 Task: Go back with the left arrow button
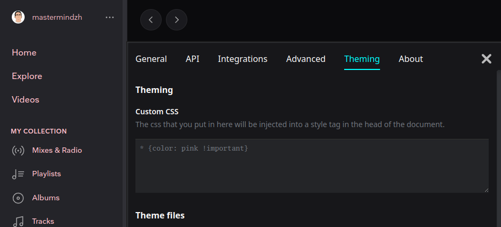click(x=151, y=20)
